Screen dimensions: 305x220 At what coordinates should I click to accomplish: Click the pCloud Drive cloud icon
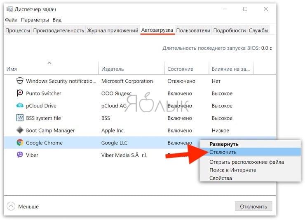[x=20, y=106]
